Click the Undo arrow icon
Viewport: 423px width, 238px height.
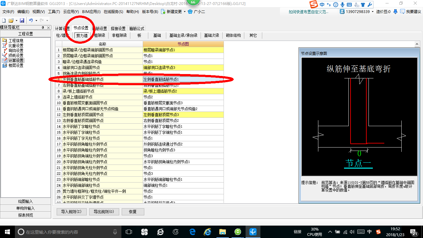tap(31, 20)
